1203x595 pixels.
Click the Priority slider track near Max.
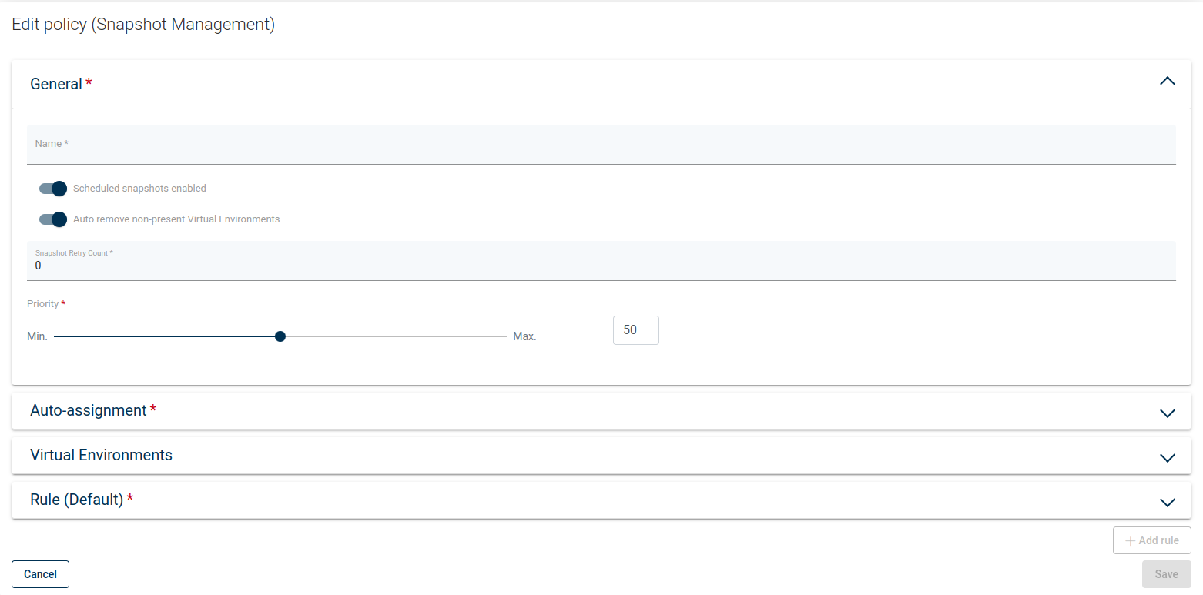493,336
